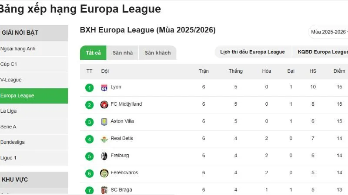This screenshot has height=195, width=348.
Task: Click the green rank 1 badge
Action: click(x=90, y=88)
